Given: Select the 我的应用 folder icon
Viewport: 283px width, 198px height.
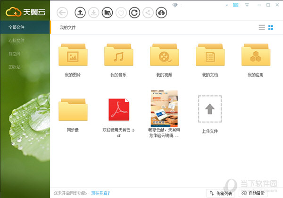Looking at the screenshot, I should (x=256, y=55).
